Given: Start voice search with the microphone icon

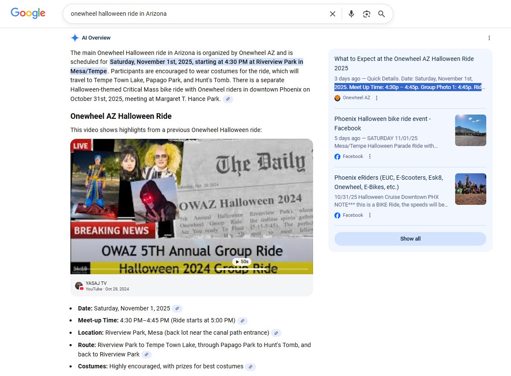Looking at the screenshot, I should click(x=351, y=14).
